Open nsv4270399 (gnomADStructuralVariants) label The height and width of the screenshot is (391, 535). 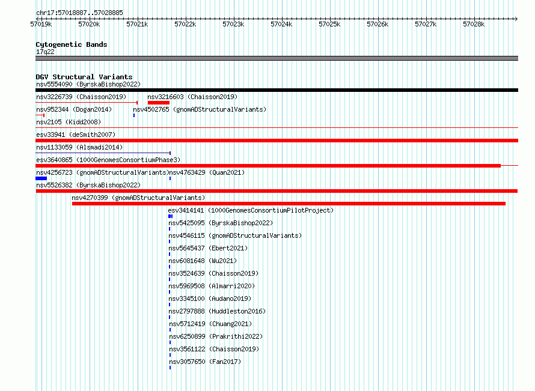138,198
